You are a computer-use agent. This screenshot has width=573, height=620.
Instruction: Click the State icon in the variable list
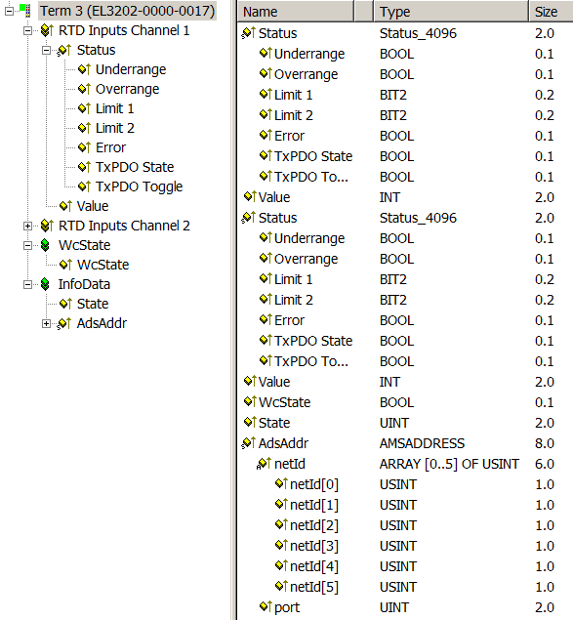tap(250, 423)
